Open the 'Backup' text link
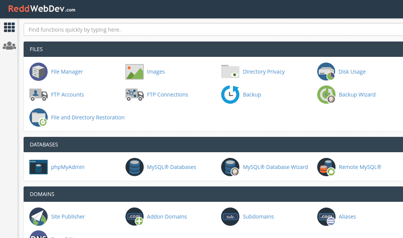 coord(252,95)
